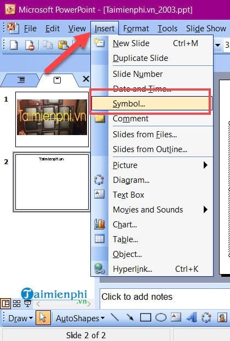This screenshot has width=230, height=341.
Task: Click the Text Box icon in Insert menu
Action: (x=99, y=194)
